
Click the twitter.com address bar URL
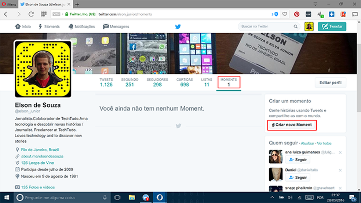(125, 14)
